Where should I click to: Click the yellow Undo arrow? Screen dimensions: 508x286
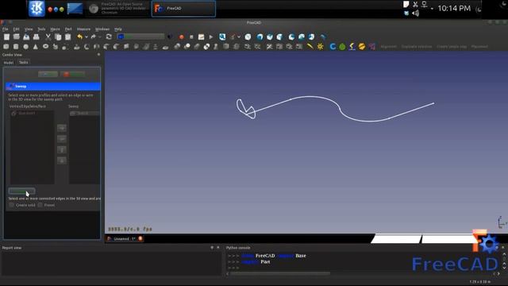[x=79, y=37]
